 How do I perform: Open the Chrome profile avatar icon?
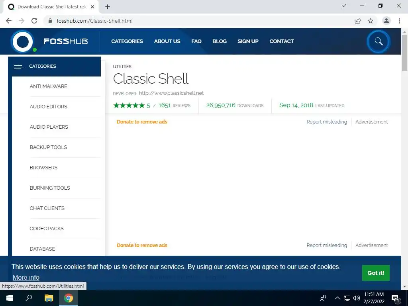click(386, 21)
